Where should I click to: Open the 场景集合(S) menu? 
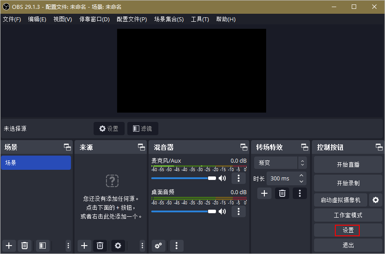click(x=169, y=19)
